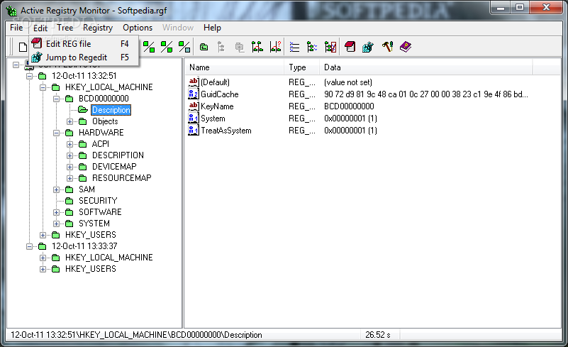Click the (Default) string value icon
This screenshot has width=568, height=347.
(x=194, y=82)
